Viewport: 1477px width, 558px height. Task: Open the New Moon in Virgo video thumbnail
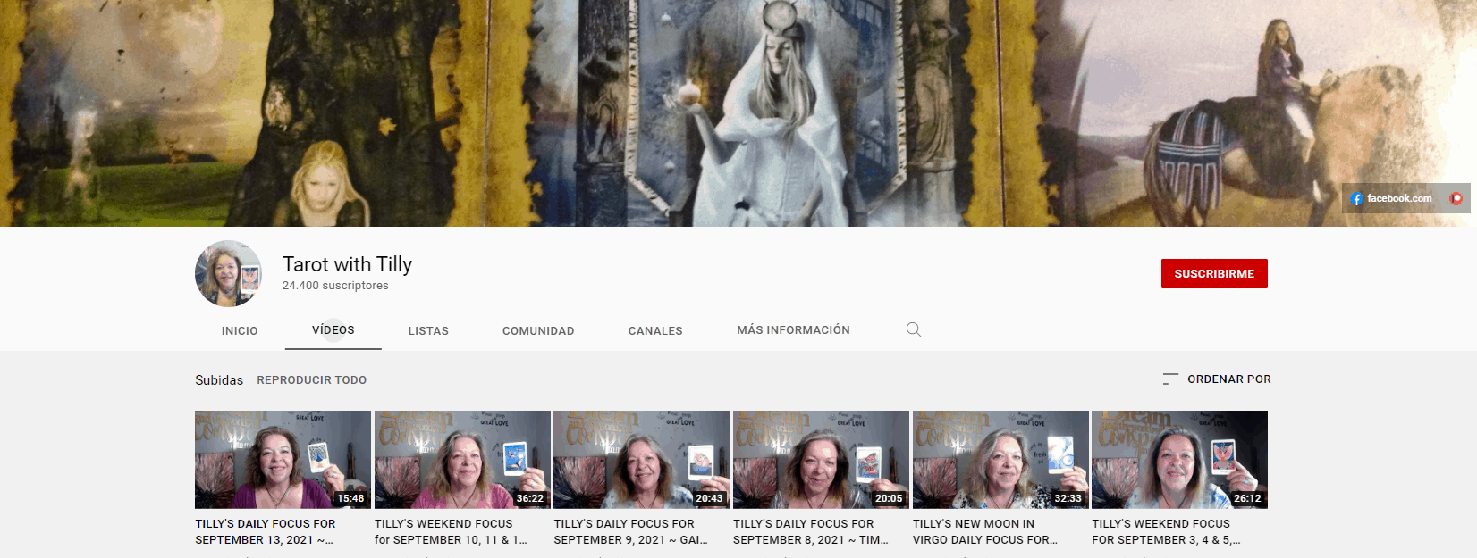(x=1000, y=459)
